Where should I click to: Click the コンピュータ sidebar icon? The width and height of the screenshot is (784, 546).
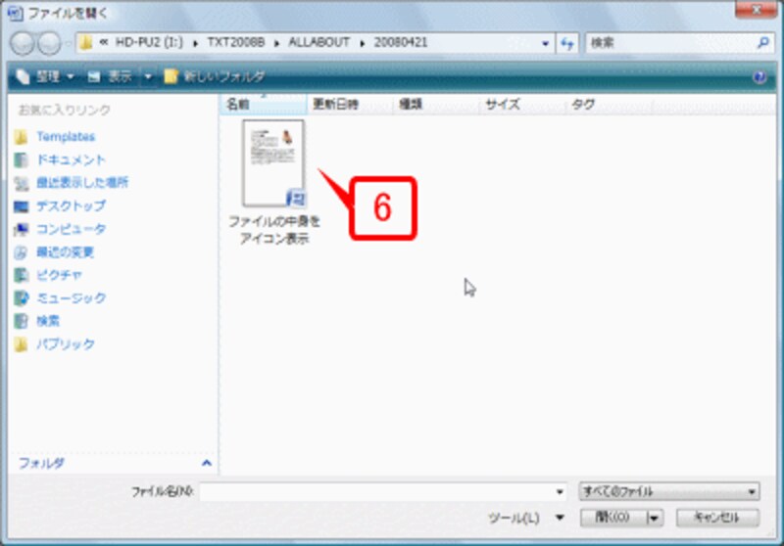[x=21, y=230]
